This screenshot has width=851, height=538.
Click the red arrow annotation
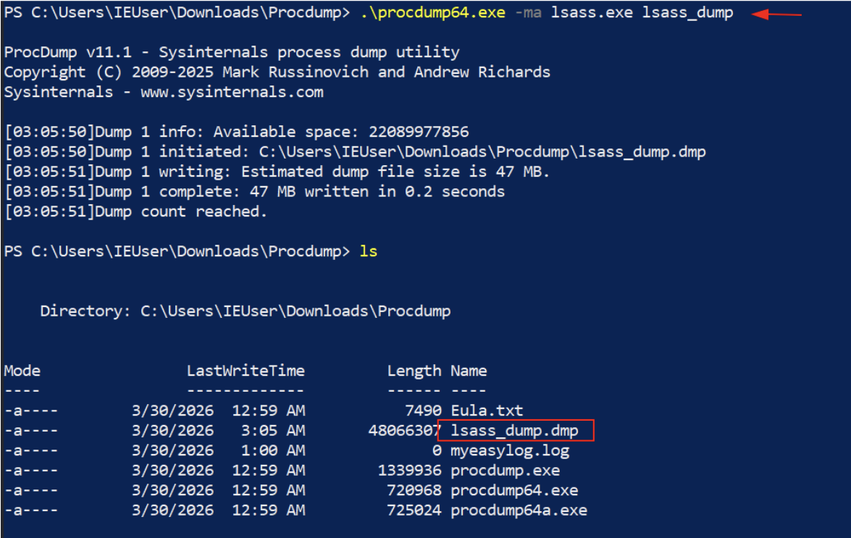tap(776, 14)
